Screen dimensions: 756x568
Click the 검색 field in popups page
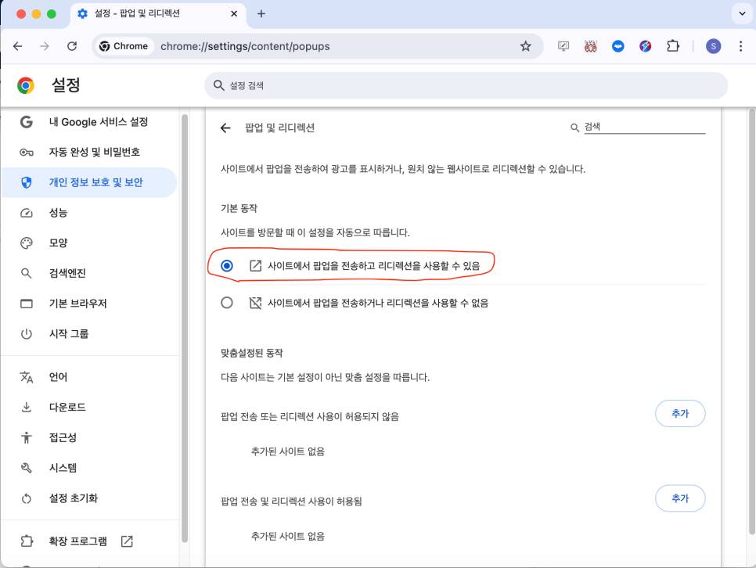643,127
